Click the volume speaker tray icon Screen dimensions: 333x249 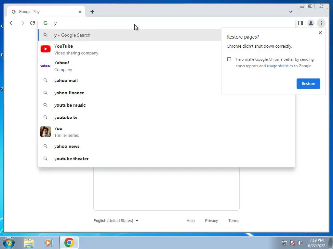300,243
